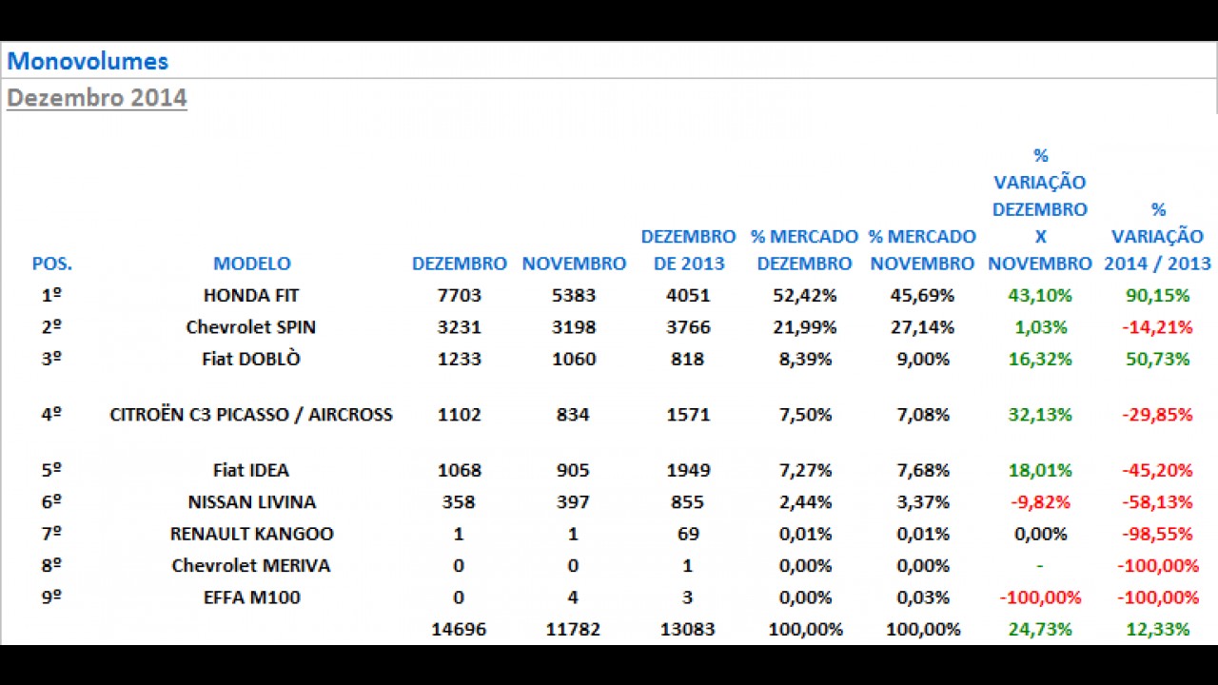This screenshot has width=1218, height=685.
Task: Select the 16,32% variation cell
Action: (1040, 360)
